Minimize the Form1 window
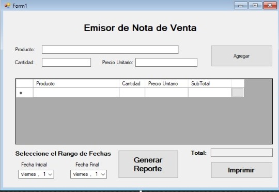Image resolution: width=279 pixels, height=192 pixels. [241, 5]
